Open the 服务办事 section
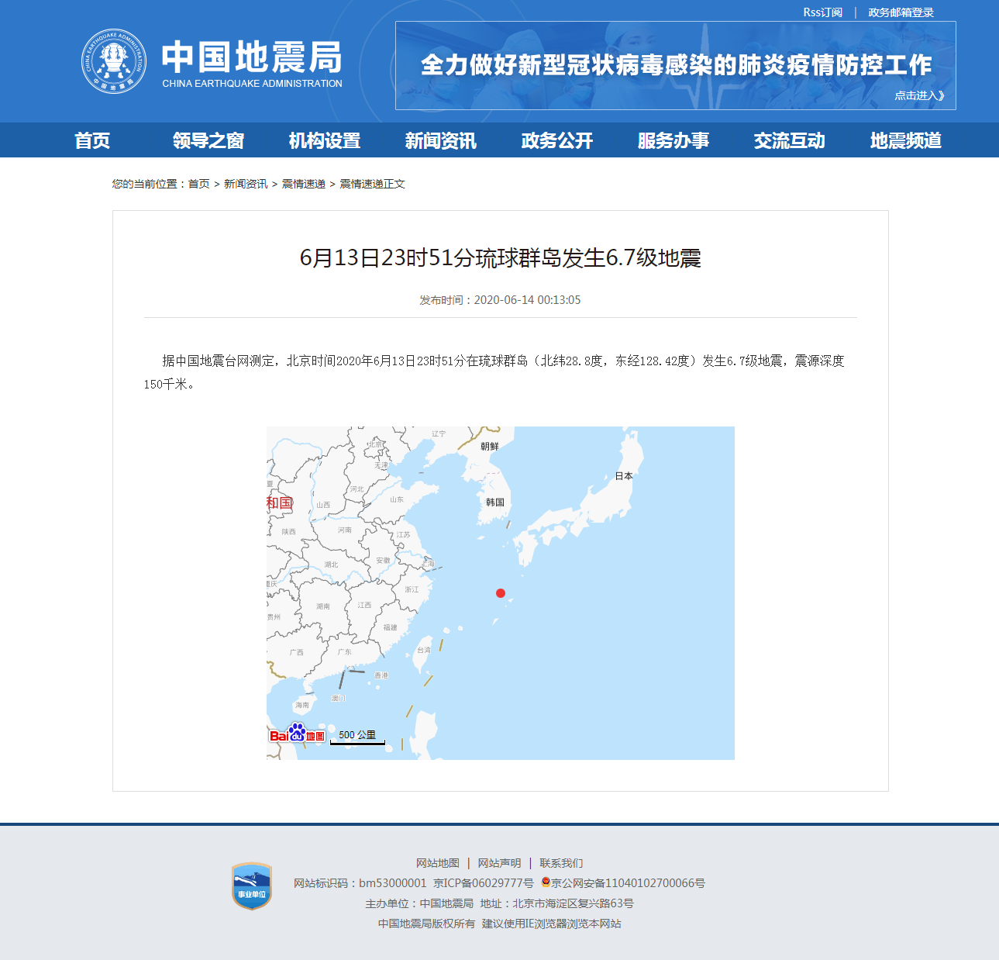 [673, 140]
